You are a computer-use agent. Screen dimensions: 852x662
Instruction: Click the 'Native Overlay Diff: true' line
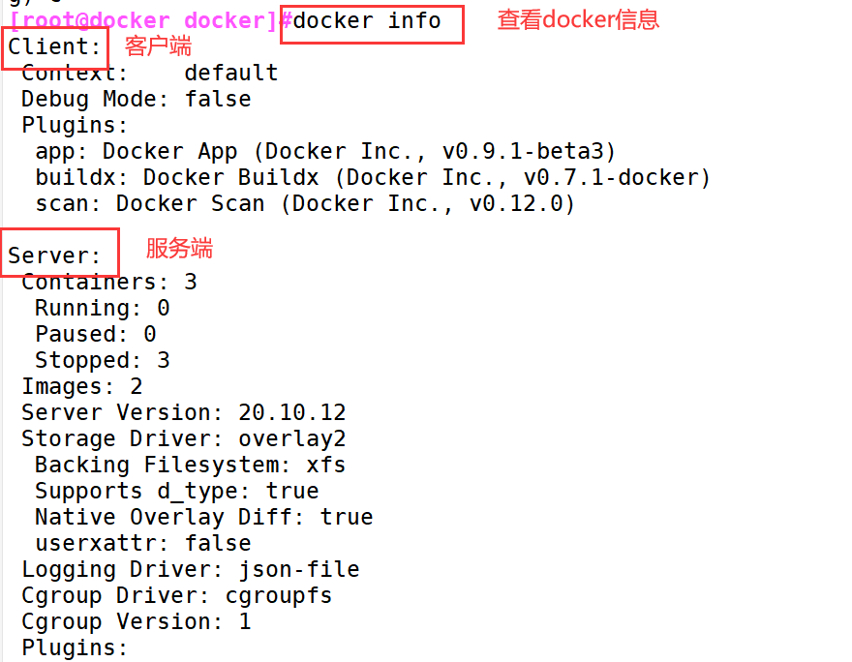click(204, 517)
